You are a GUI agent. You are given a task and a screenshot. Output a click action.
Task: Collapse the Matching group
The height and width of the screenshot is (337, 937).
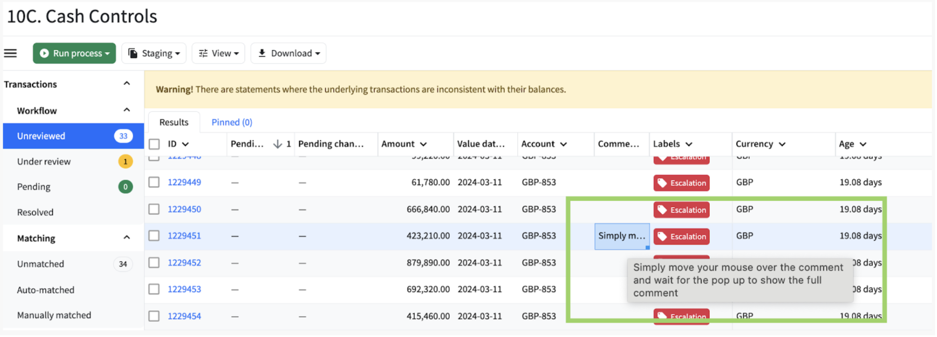(127, 238)
